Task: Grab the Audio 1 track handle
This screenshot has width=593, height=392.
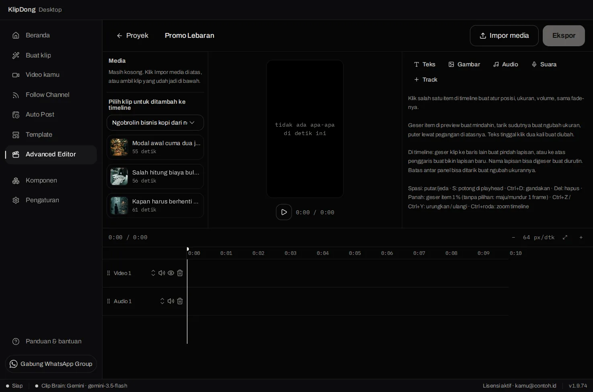Action: click(109, 301)
